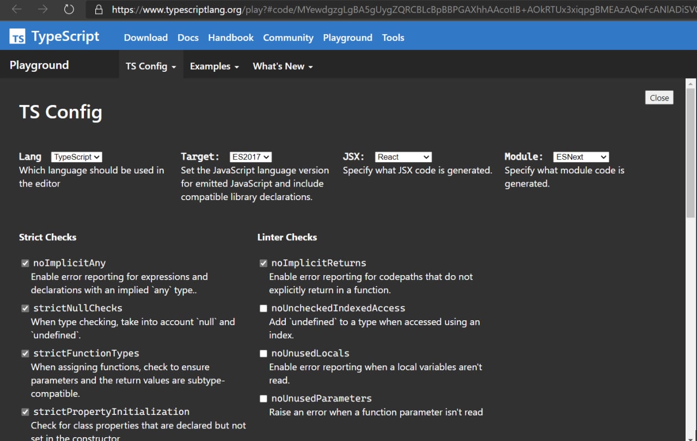Click the TypeScript brand name link

click(x=65, y=36)
